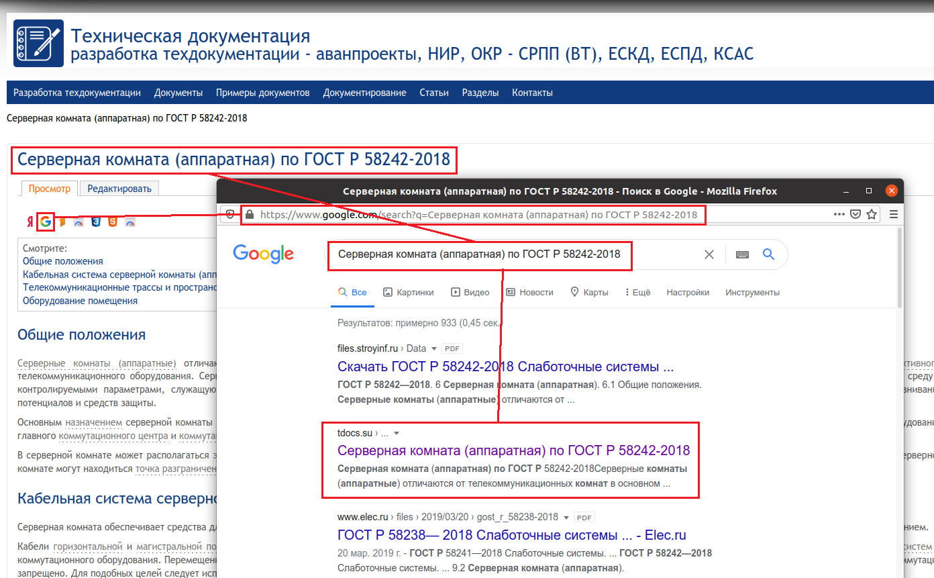The height and width of the screenshot is (578, 934).
Task: Click the Google 'G' search icon
Action: click(x=46, y=221)
